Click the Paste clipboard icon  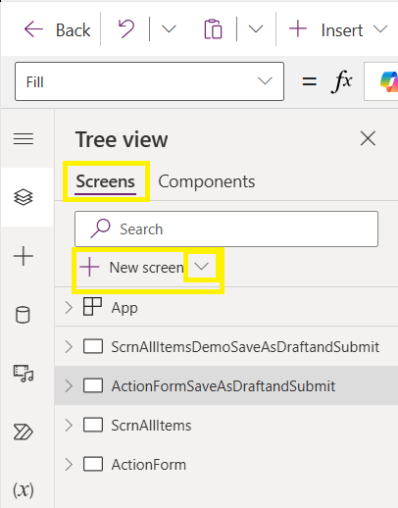[x=213, y=29]
